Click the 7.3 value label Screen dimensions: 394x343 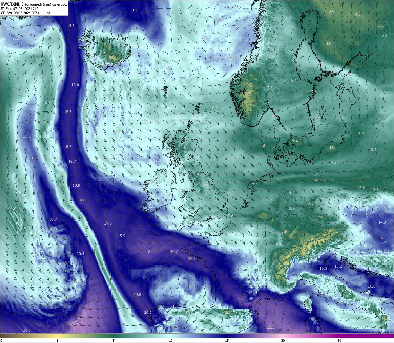270,200
